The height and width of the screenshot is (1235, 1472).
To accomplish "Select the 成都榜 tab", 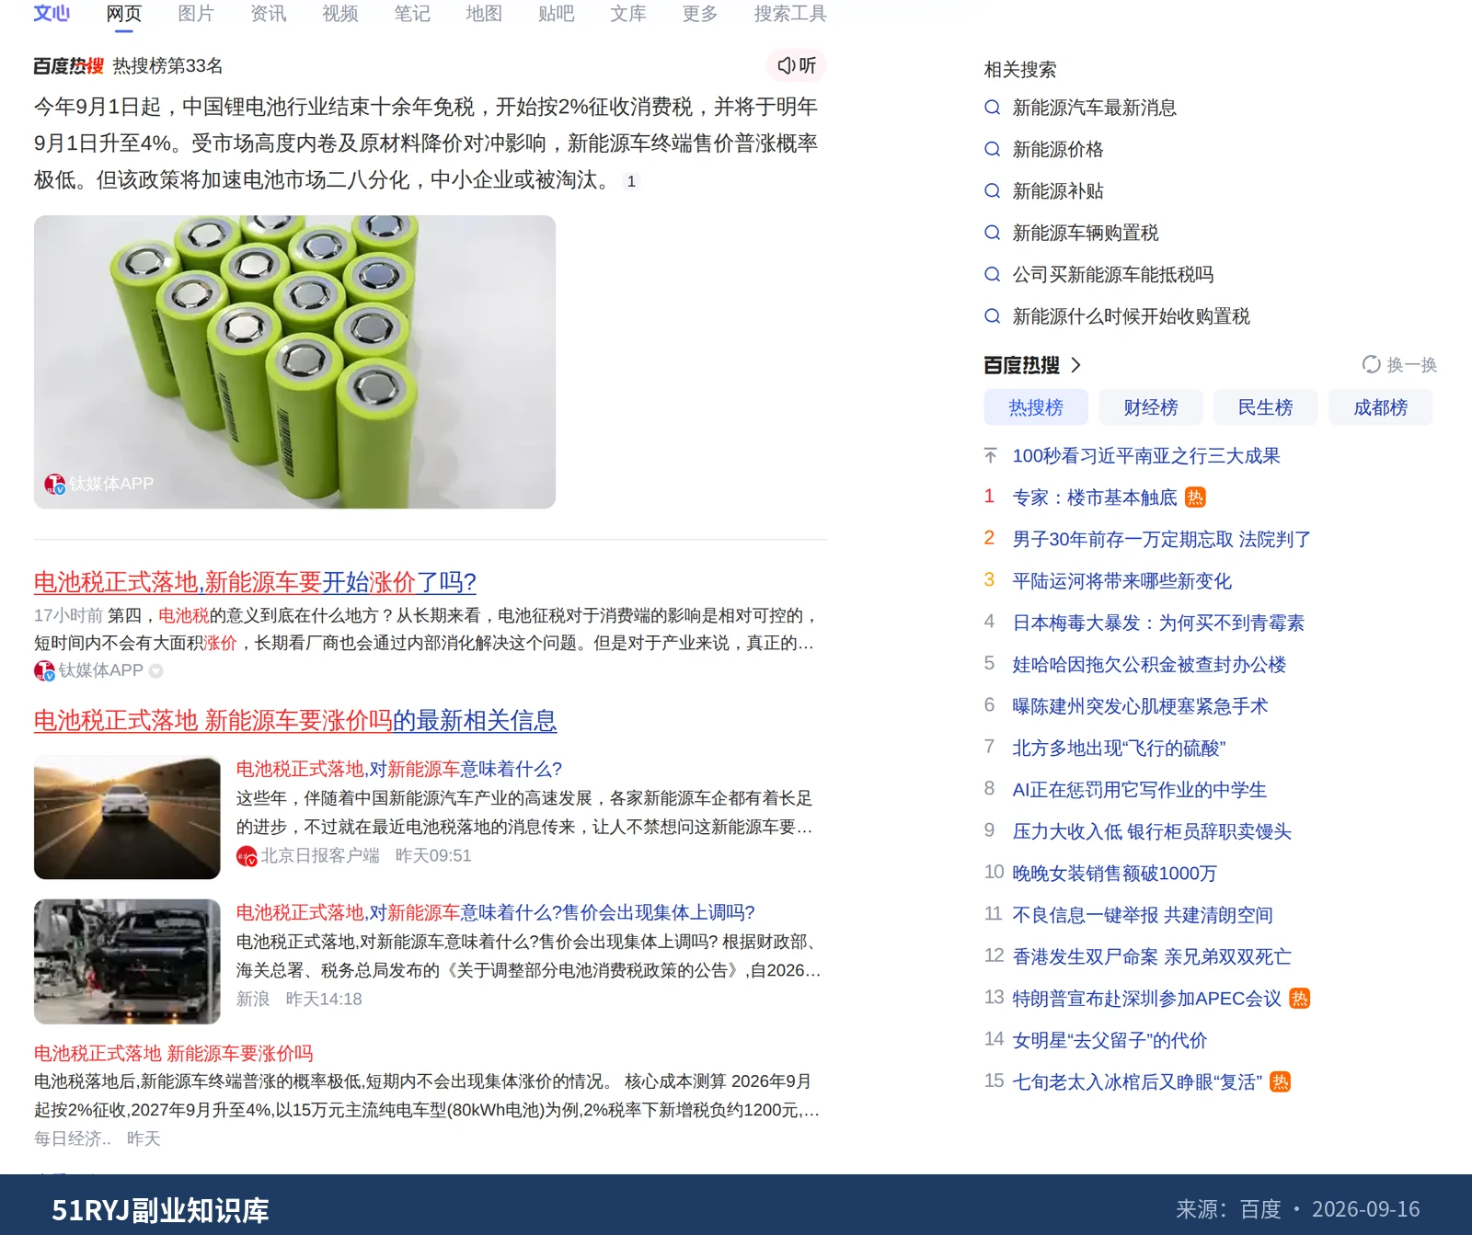I will click(x=1381, y=407).
